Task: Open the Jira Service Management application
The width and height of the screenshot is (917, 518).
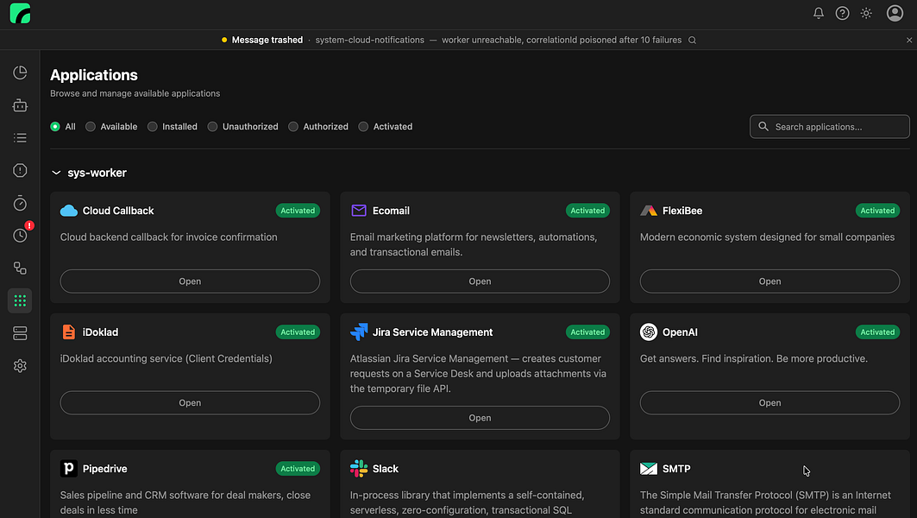Action: (480, 418)
